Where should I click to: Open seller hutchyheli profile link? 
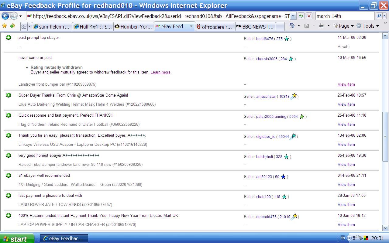click(x=264, y=157)
